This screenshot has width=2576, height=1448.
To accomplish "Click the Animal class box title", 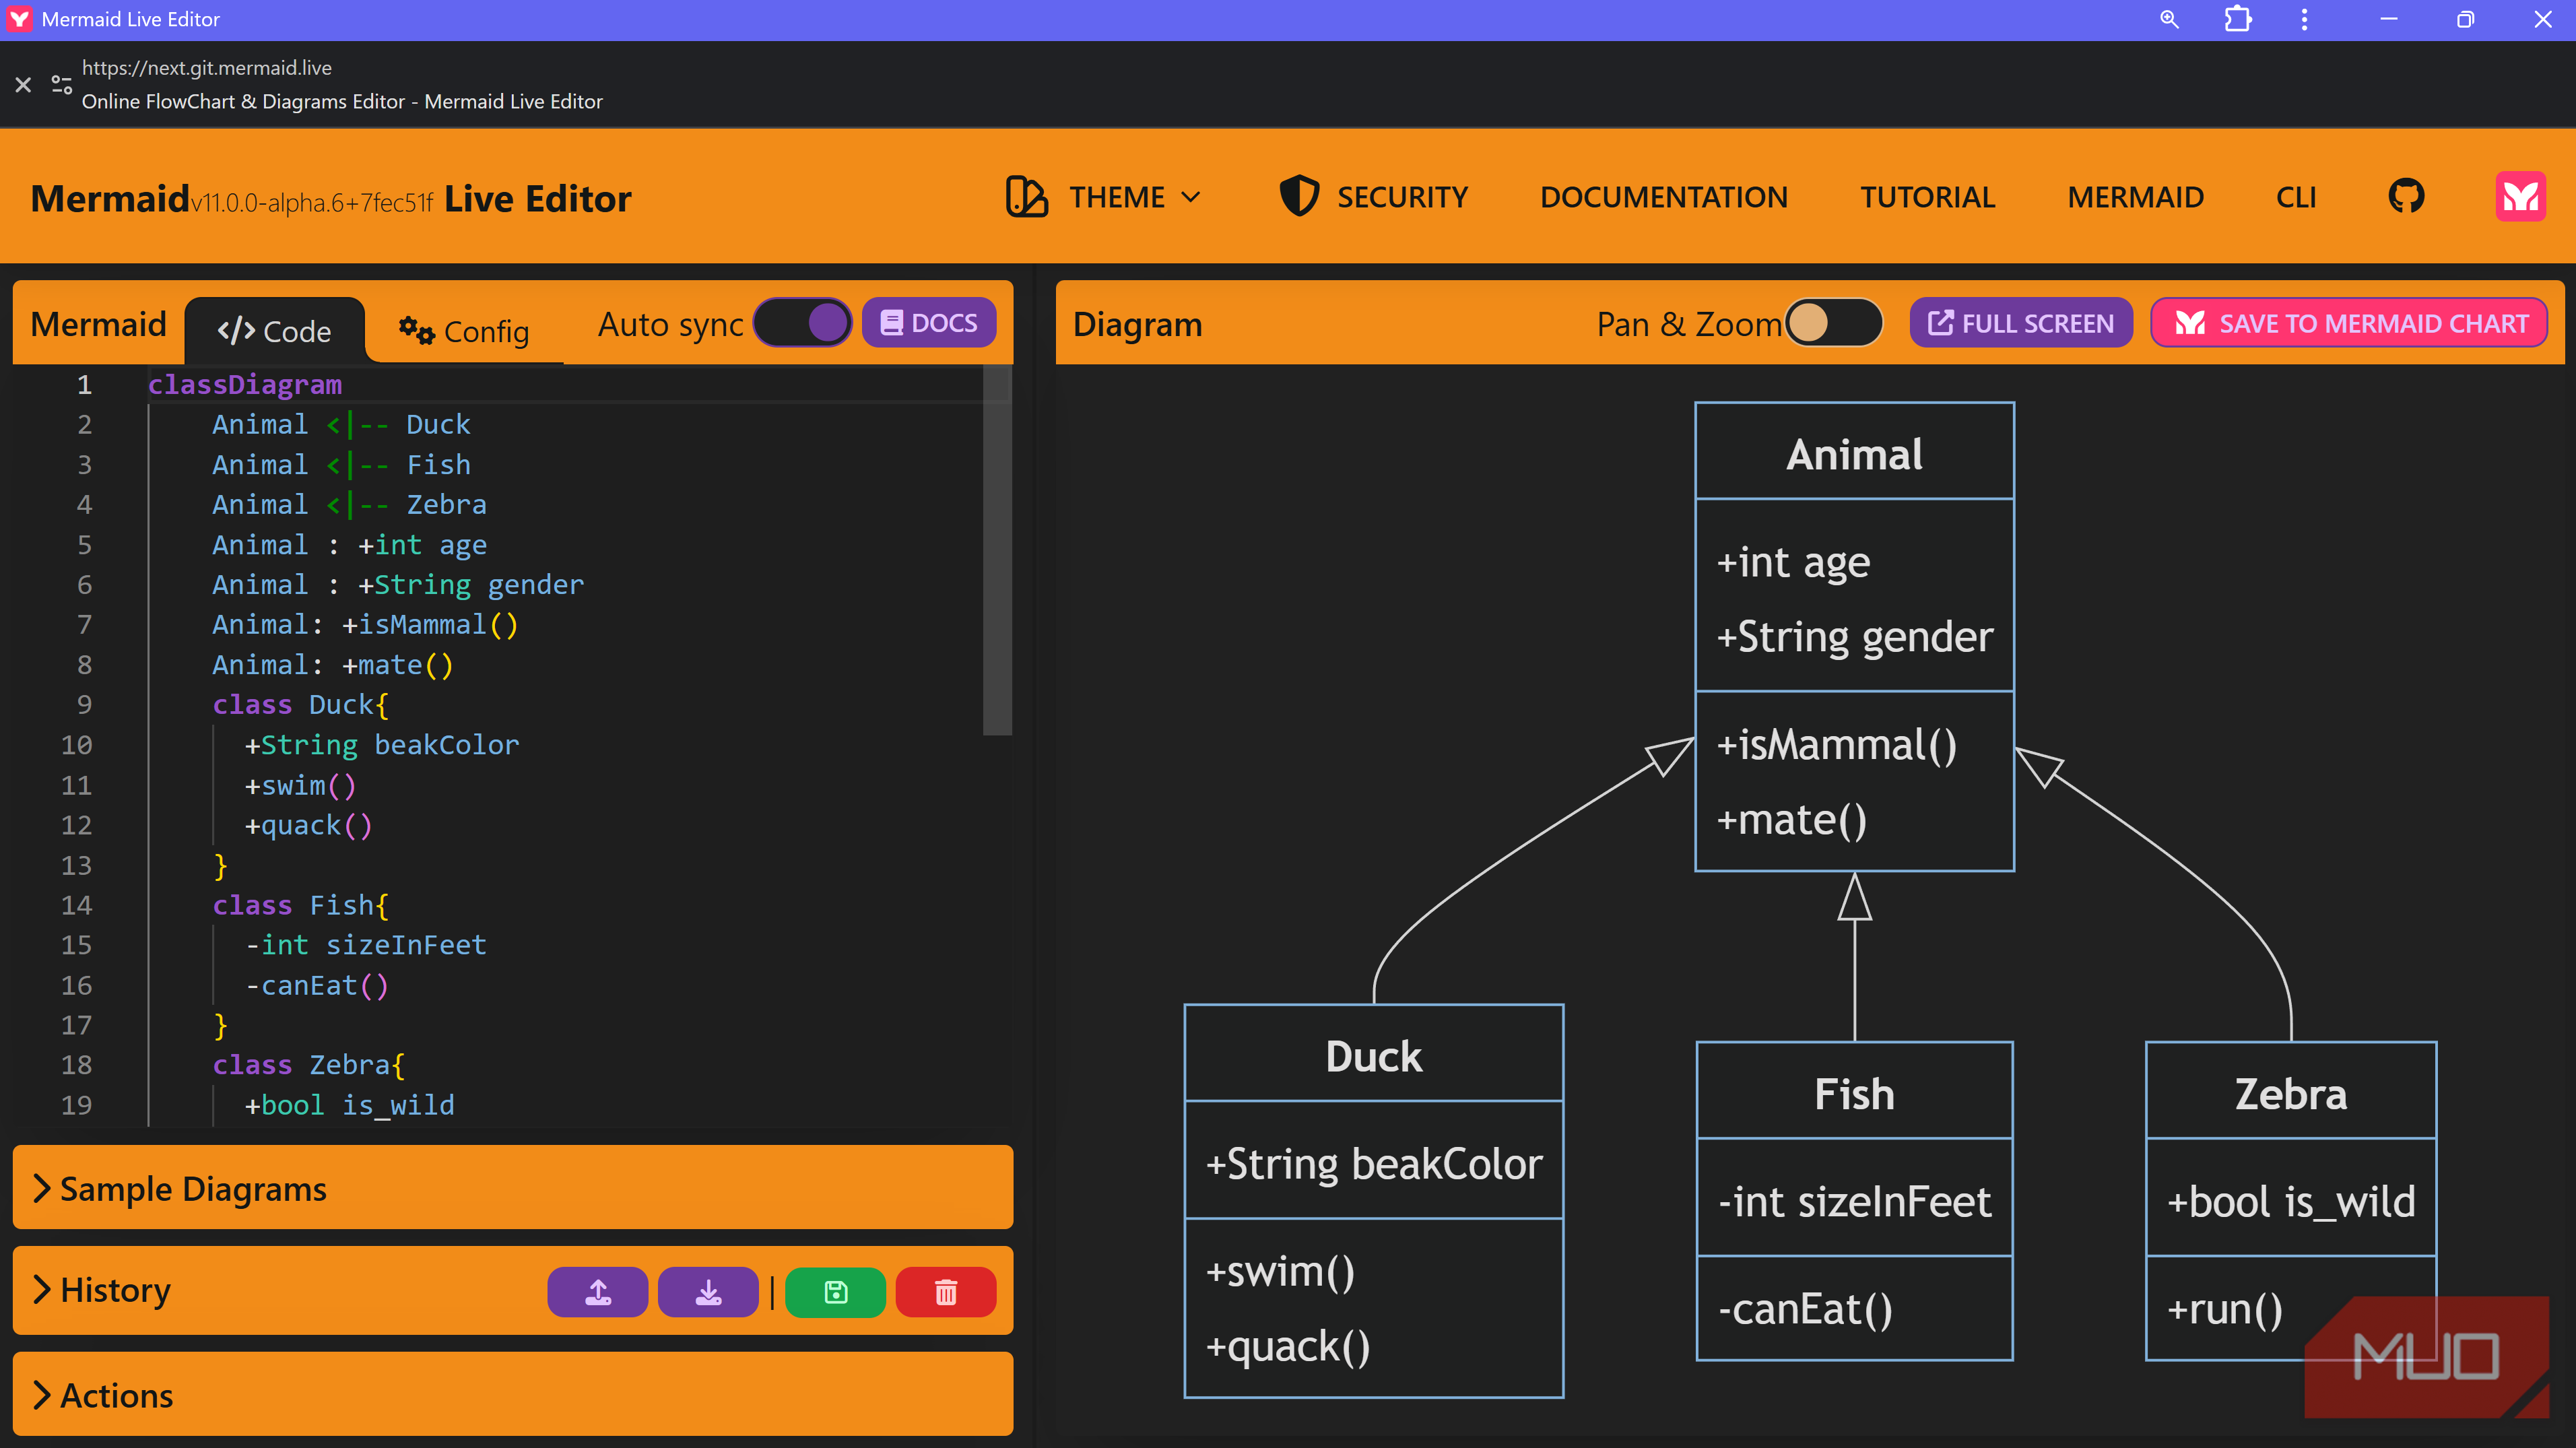I will (x=1854, y=454).
